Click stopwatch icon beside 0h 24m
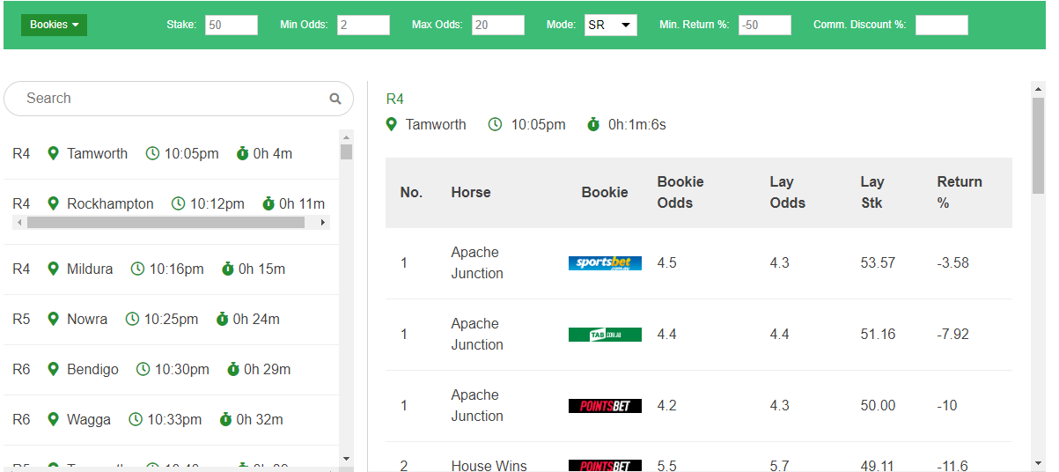 (x=222, y=319)
